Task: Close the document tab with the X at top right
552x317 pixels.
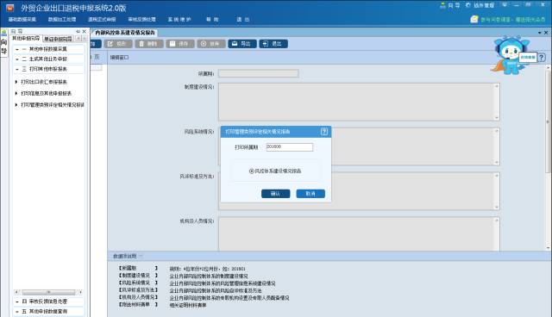Action: tap(546, 33)
